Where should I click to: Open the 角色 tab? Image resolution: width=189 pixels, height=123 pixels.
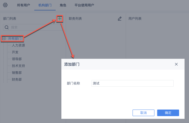63,5
